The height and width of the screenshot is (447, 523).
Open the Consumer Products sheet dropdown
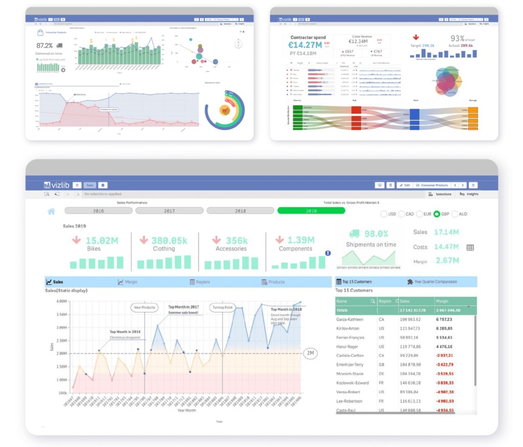click(432, 185)
